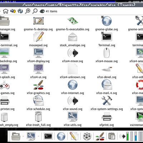This screenshot has width=143, height=143.
Task: Click the '41 items' count label
Action: pyautogui.click(x=51, y=11)
